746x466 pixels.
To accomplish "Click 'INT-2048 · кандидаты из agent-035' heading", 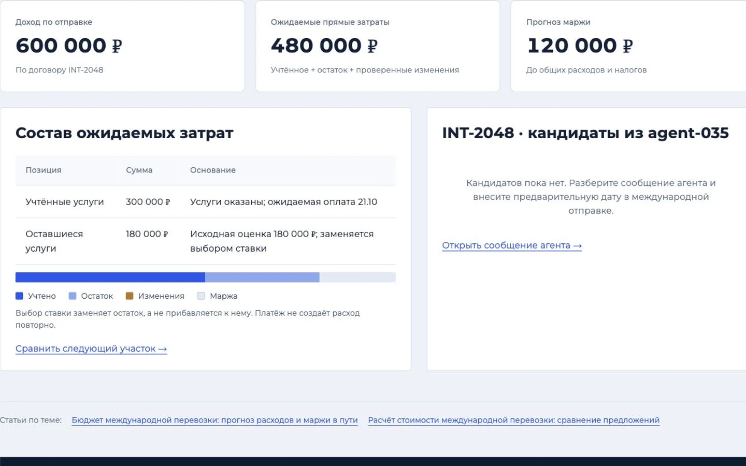I will coord(585,133).
